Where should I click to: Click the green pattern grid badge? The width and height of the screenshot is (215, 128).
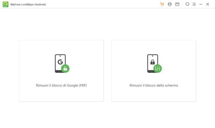(x=158, y=69)
